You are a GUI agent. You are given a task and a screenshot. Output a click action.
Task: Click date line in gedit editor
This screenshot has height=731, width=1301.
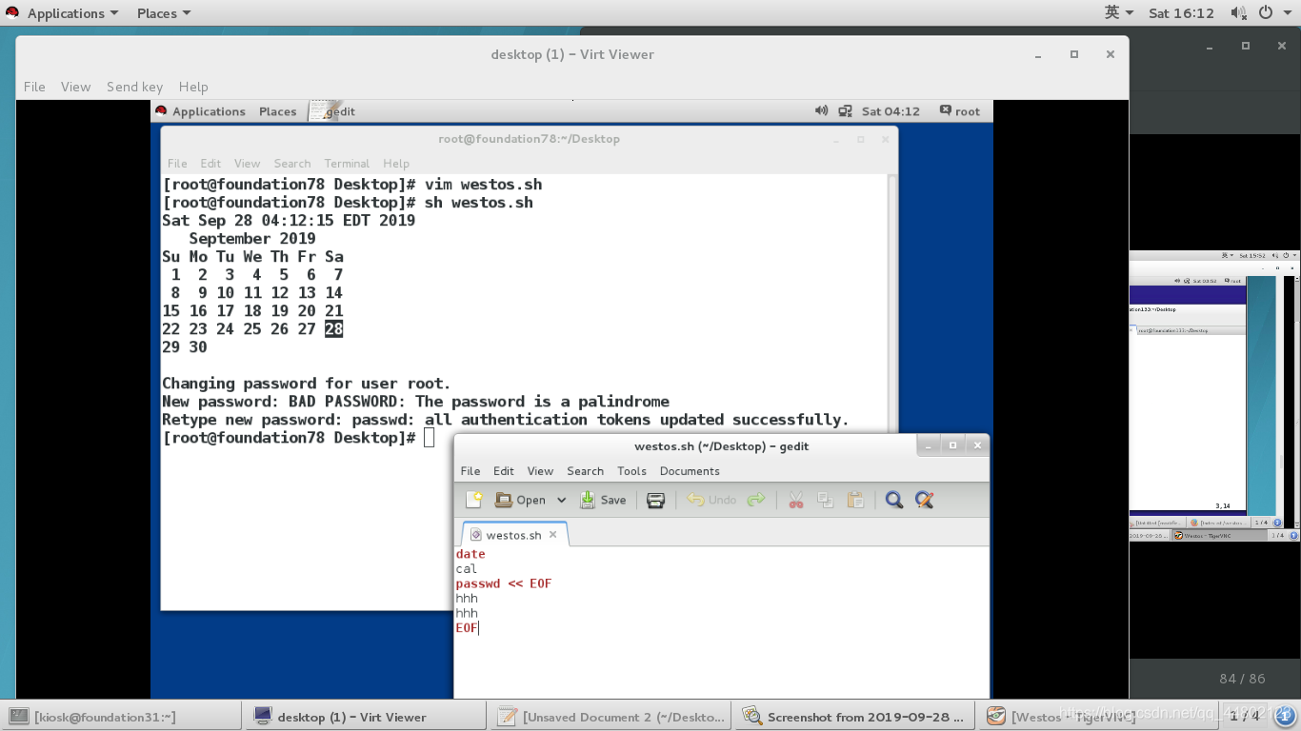[x=470, y=554]
